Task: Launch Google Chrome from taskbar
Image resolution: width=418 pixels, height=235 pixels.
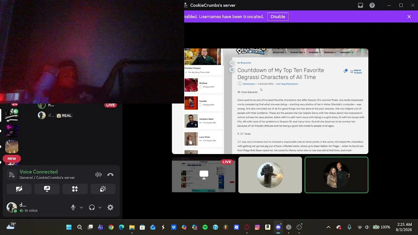Action: click(x=111, y=227)
